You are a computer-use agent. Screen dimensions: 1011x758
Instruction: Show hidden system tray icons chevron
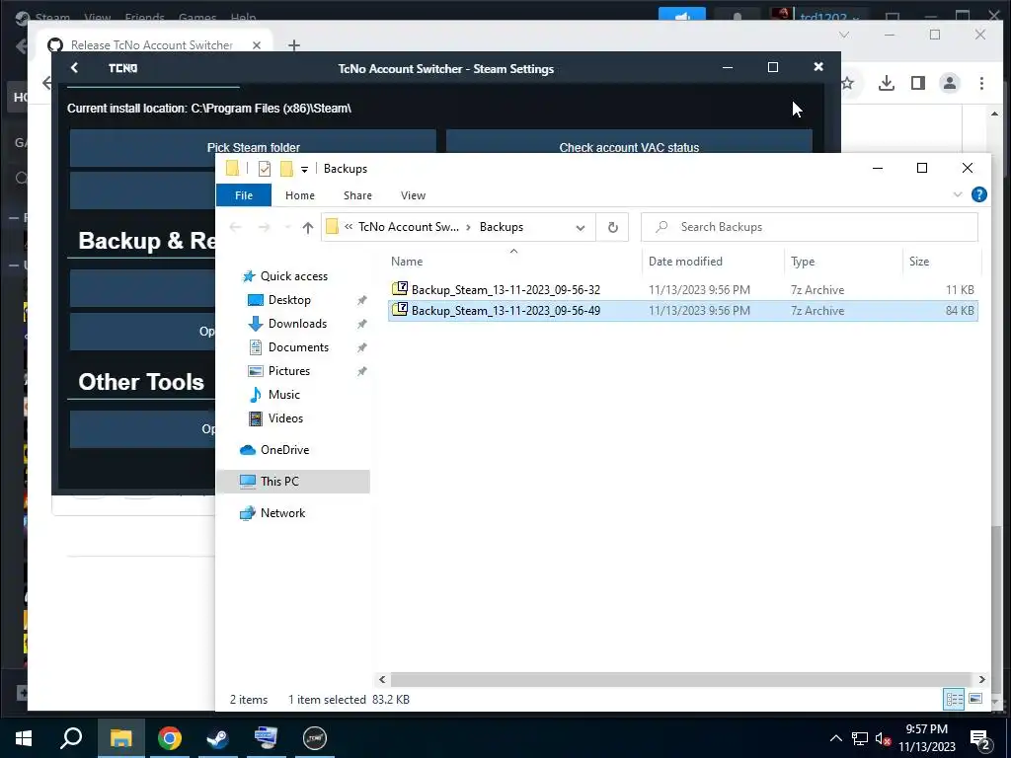835,738
